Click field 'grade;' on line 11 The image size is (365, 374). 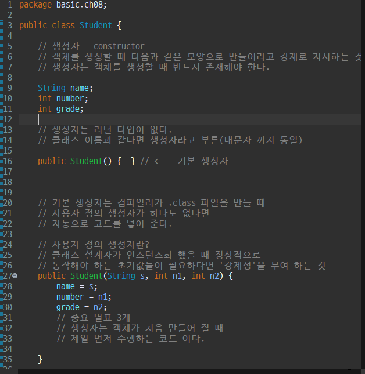point(70,109)
